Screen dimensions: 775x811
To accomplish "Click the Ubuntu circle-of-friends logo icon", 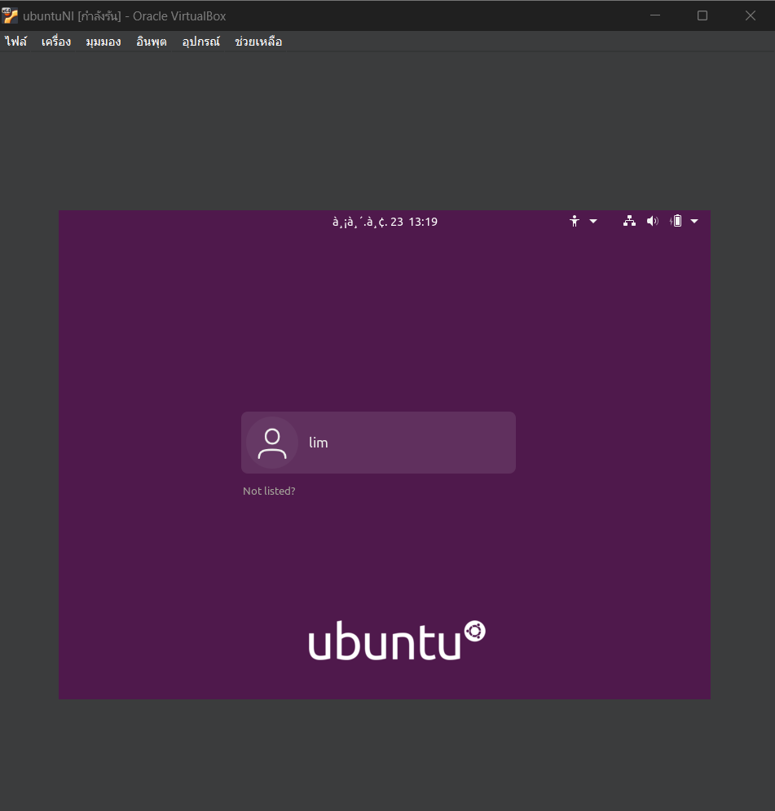I will (x=474, y=632).
